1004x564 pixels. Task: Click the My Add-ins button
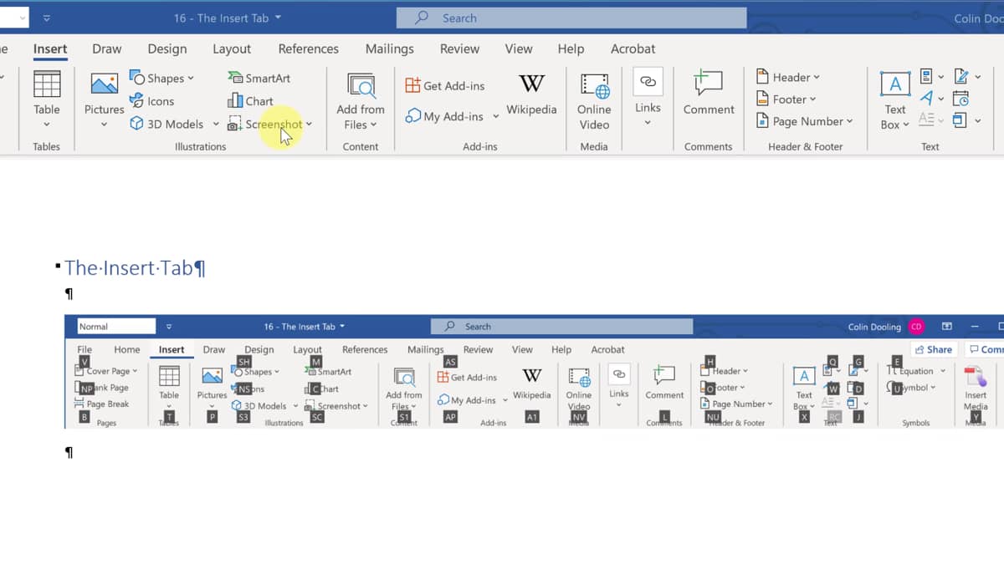click(x=444, y=116)
